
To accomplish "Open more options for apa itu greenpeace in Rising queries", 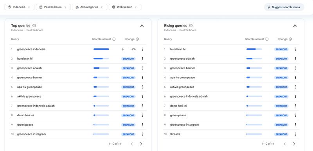I will [x=295, y=77].
